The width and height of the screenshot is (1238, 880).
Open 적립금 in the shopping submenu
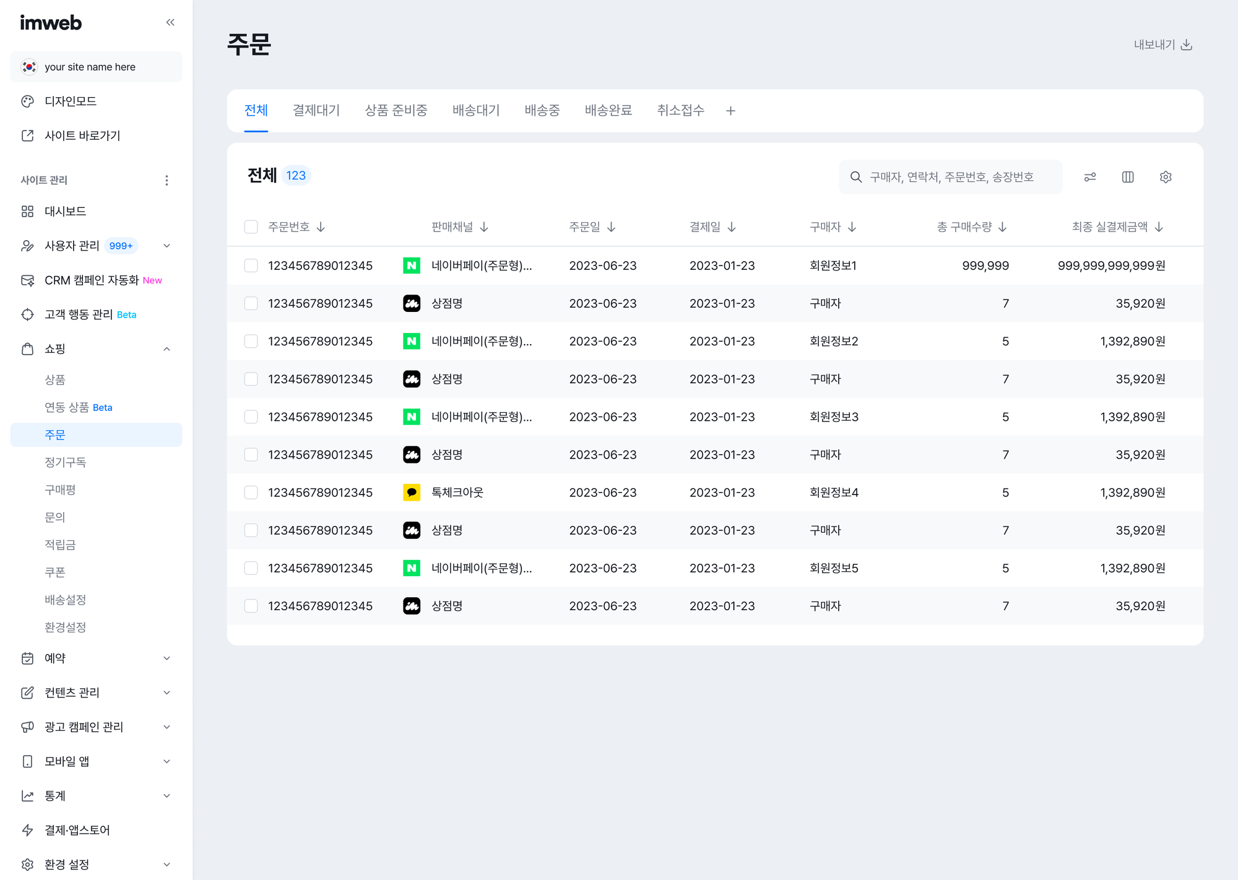click(x=60, y=545)
